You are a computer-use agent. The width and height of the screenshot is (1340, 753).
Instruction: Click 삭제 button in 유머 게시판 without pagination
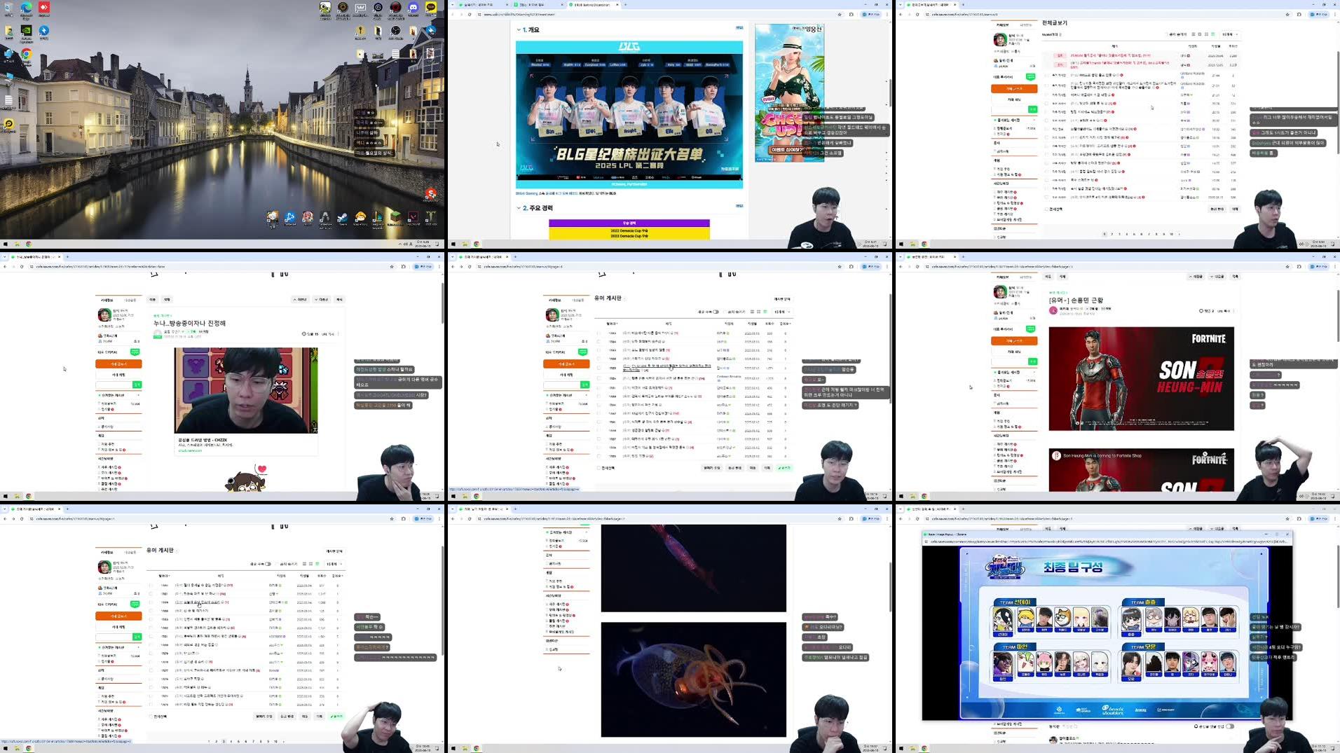click(x=767, y=467)
